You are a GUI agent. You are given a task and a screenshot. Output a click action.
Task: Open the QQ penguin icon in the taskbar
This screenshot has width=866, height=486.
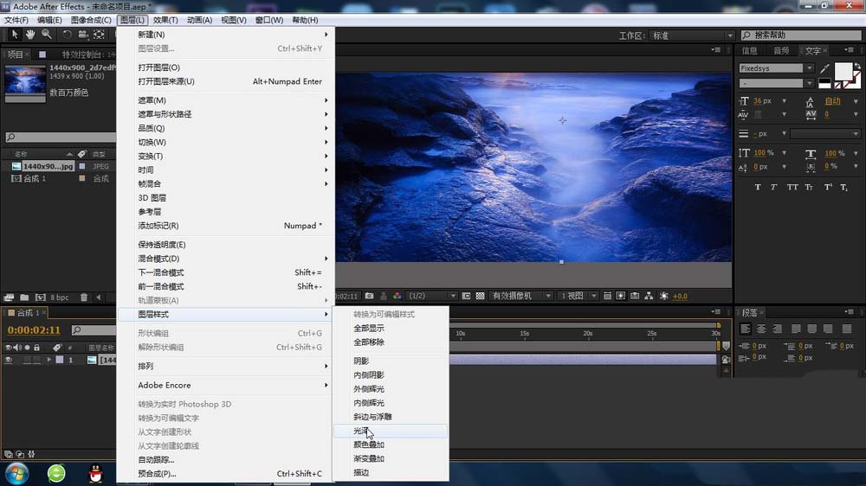[97, 473]
